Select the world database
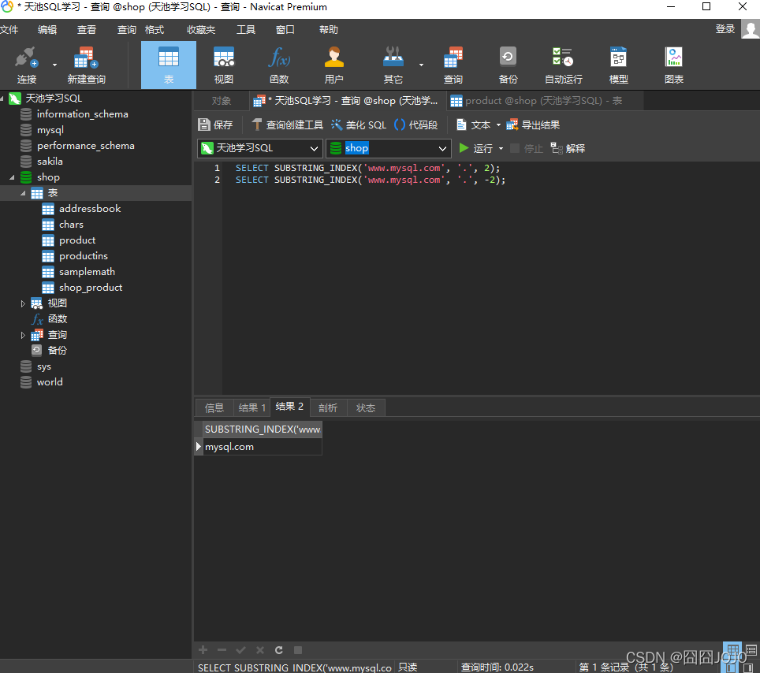Image resolution: width=760 pixels, height=673 pixels. [50, 382]
